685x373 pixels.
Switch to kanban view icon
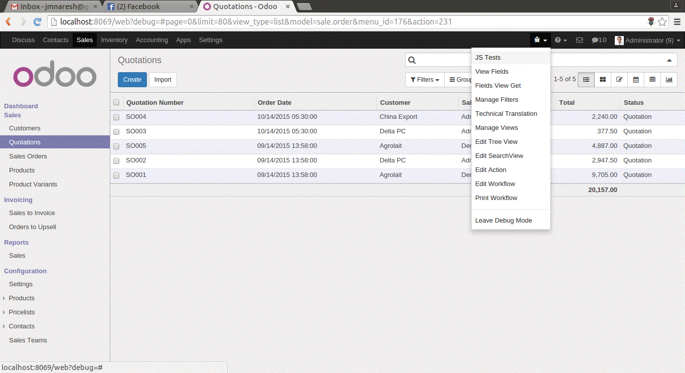[x=603, y=79]
